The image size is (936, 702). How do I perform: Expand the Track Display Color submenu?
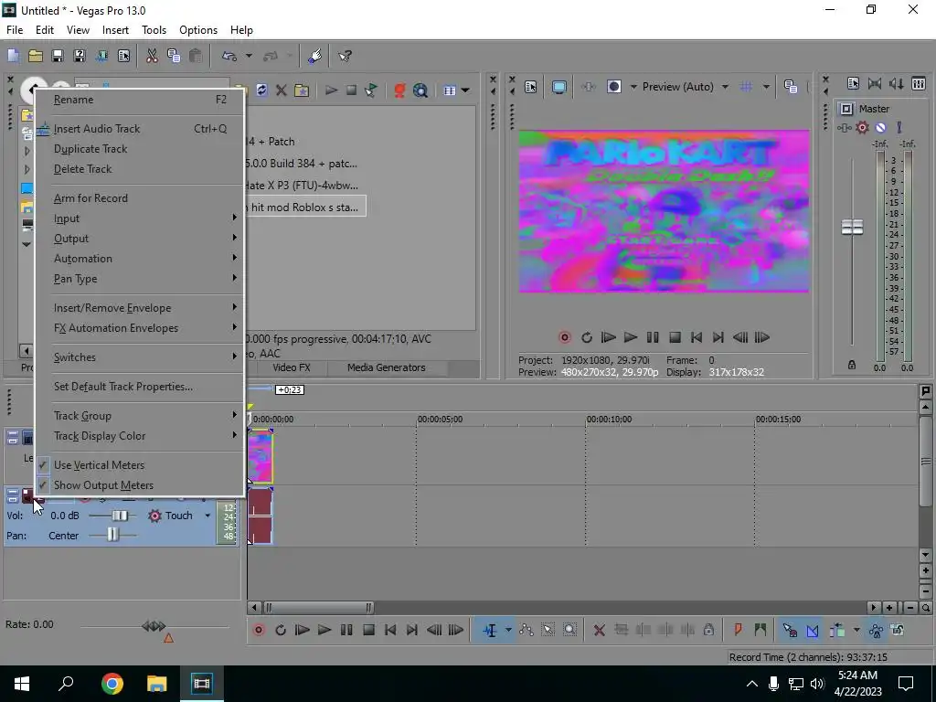pos(140,436)
